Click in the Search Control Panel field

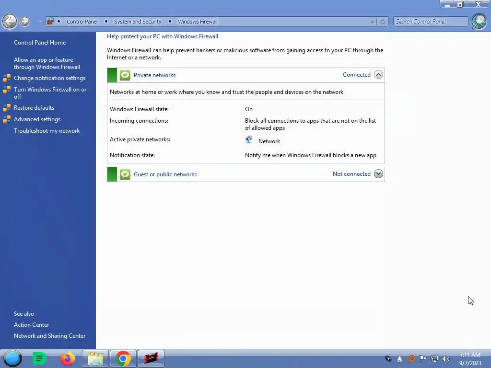click(431, 22)
